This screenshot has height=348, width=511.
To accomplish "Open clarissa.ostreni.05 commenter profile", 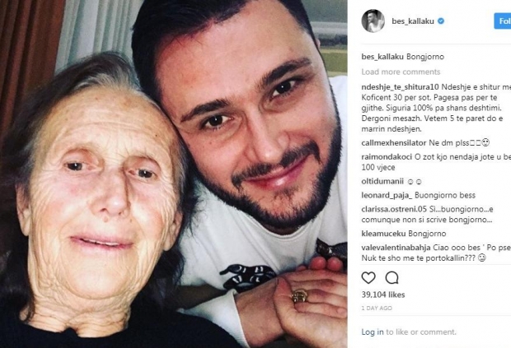I will (x=394, y=209).
